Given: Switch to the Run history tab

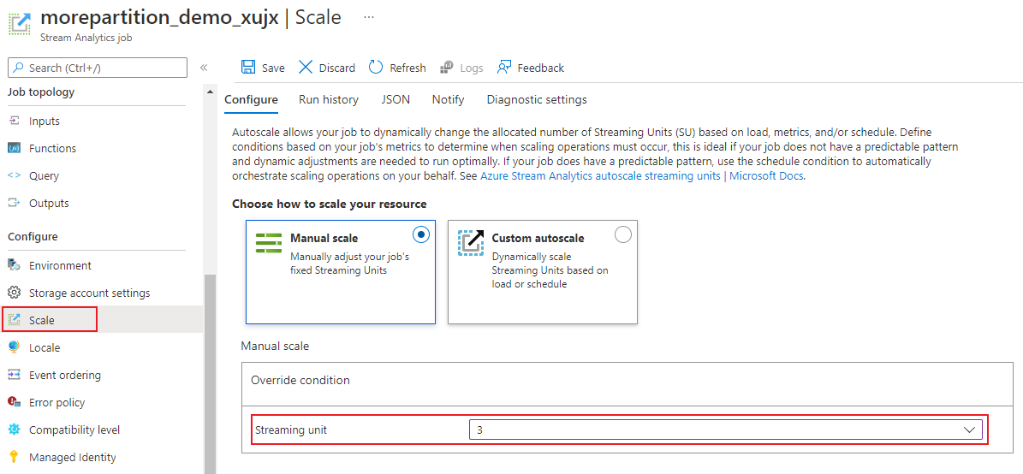Looking at the screenshot, I should (x=329, y=99).
